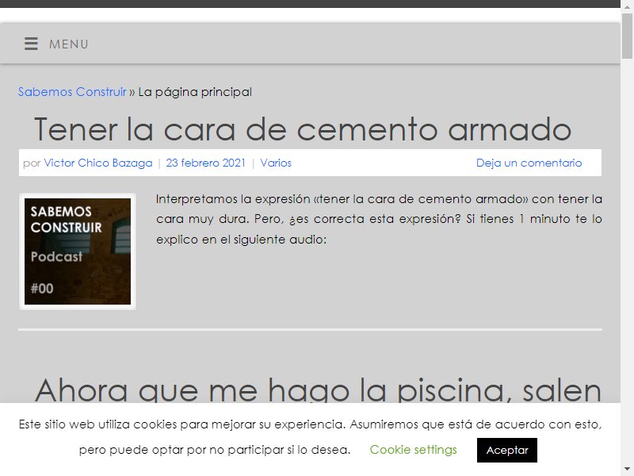This screenshot has width=634, height=476.
Task: Open the 23 febrero 2021 date link
Action: [205, 163]
